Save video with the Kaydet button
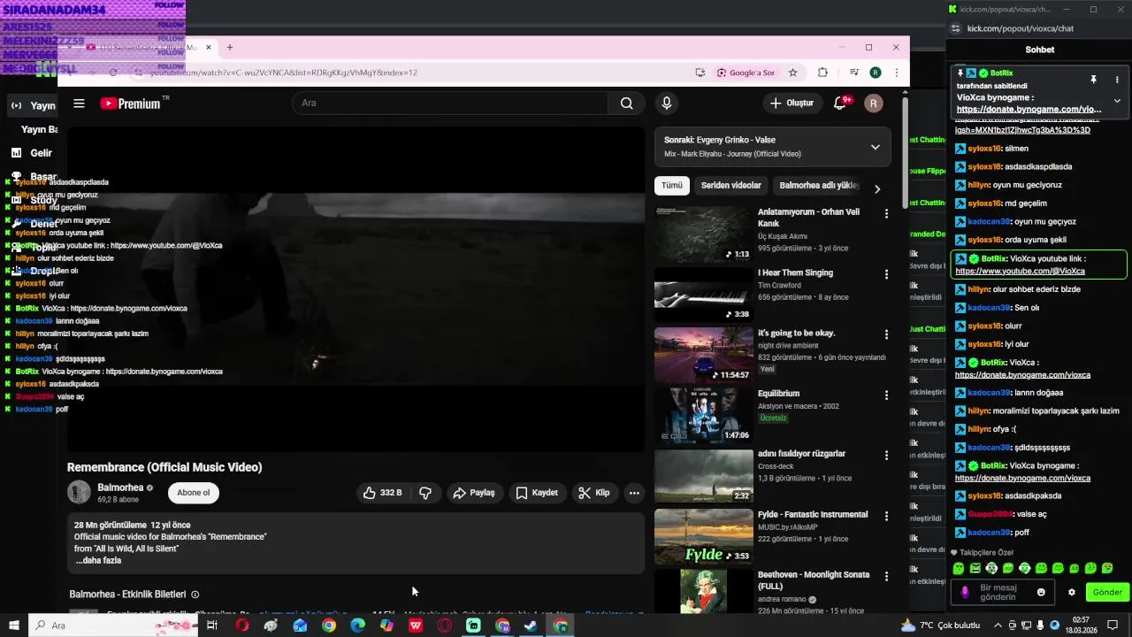 coord(537,493)
